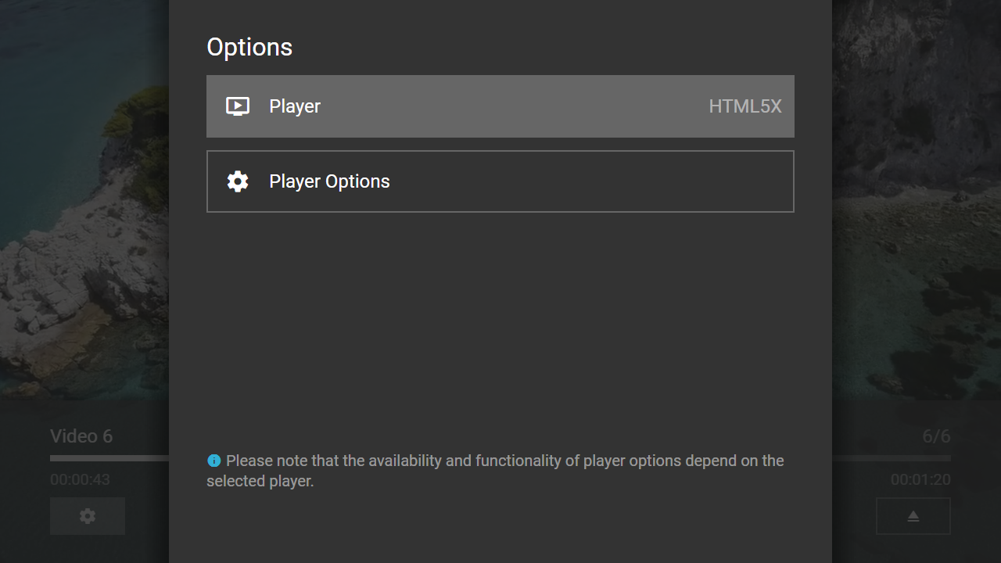This screenshot has height=563, width=1001.
Task: Open settings gear button below elapsed time
Action: (x=88, y=516)
